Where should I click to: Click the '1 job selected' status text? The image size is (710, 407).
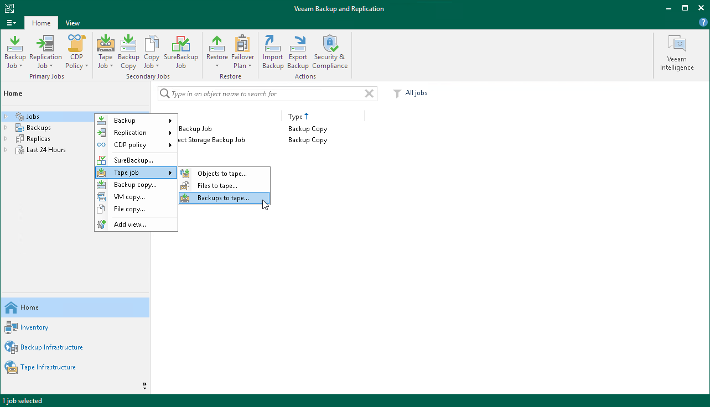pyautogui.click(x=22, y=401)
